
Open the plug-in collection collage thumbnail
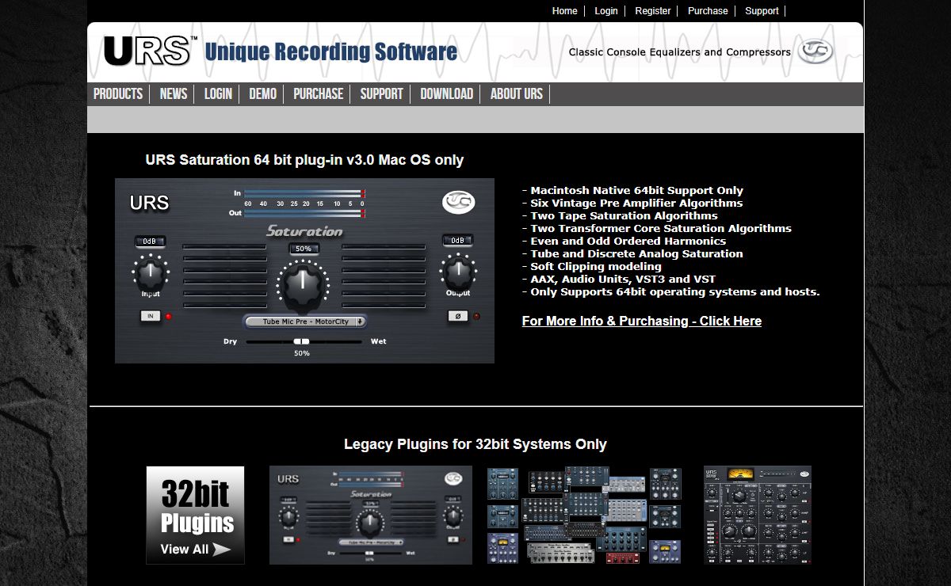click(x=584, y=515)
